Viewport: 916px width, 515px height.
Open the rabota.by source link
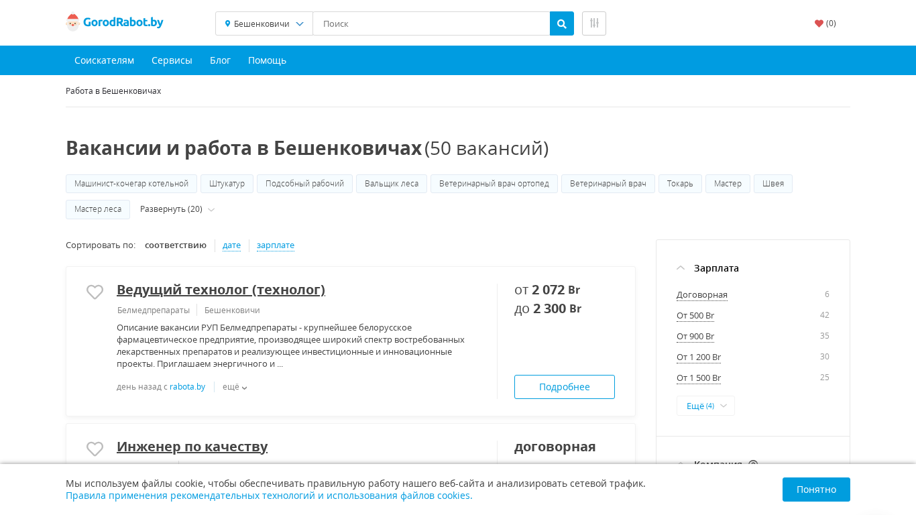point(187,387)
